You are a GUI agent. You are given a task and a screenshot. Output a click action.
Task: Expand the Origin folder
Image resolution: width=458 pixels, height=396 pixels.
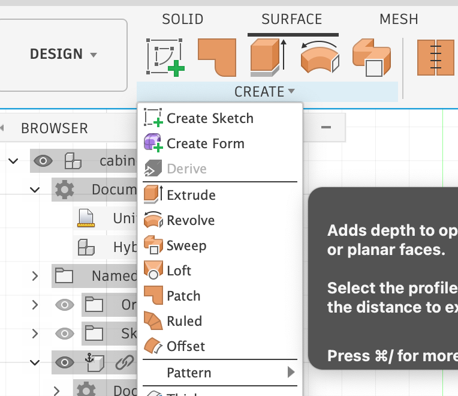35,305
